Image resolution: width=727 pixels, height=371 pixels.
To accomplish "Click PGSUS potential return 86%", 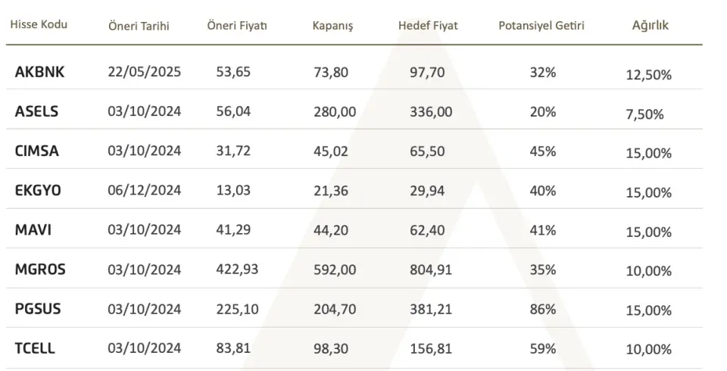I will (x=543, y=309).
